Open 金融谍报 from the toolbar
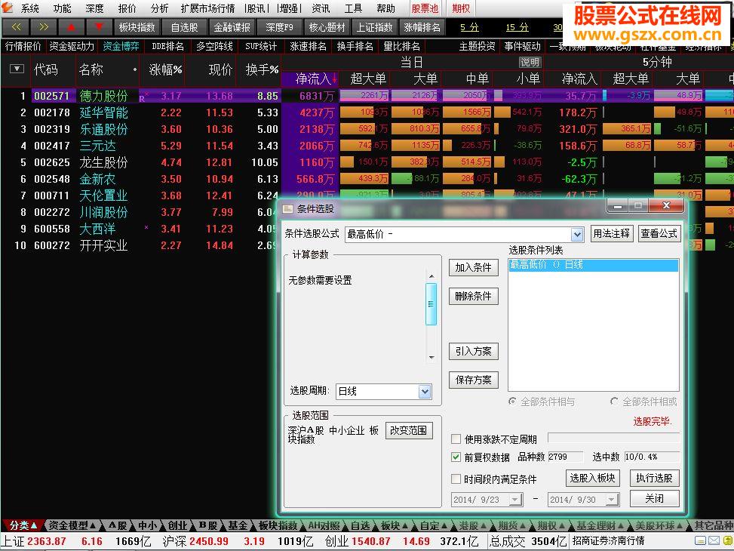The image size is (734, 551). pos(232,27)
